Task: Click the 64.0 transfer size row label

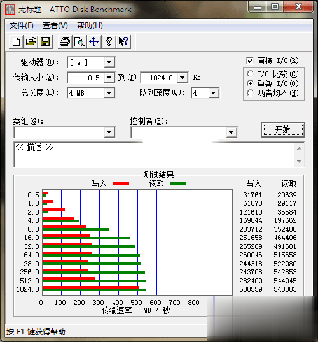Action: (31, 255)
